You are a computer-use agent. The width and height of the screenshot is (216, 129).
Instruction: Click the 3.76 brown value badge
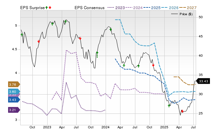14,84
